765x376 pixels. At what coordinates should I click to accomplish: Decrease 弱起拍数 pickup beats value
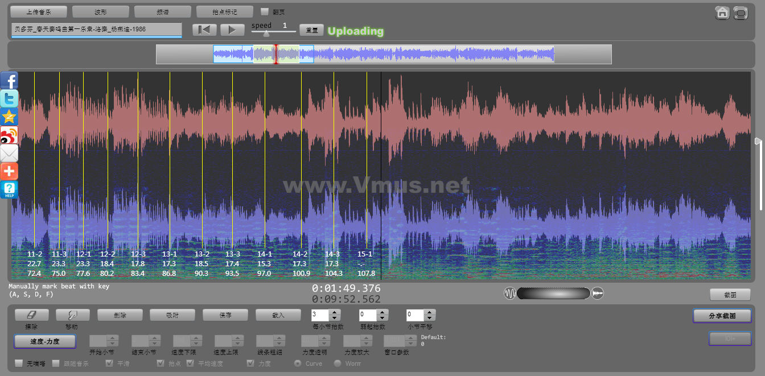click(382, 318)
